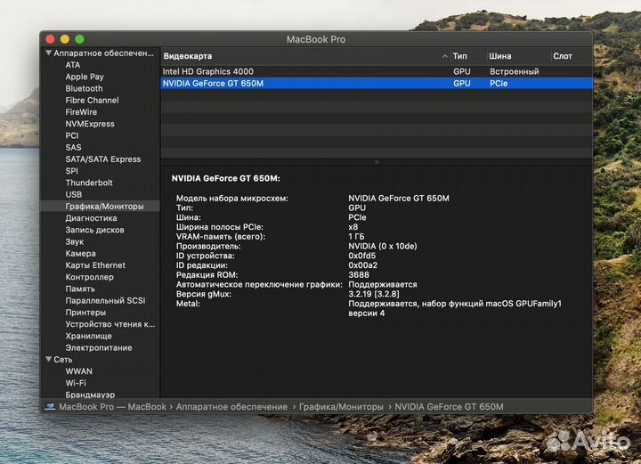Select Камера in sidebar
The image size is (641, 464).
click(80, 254)
